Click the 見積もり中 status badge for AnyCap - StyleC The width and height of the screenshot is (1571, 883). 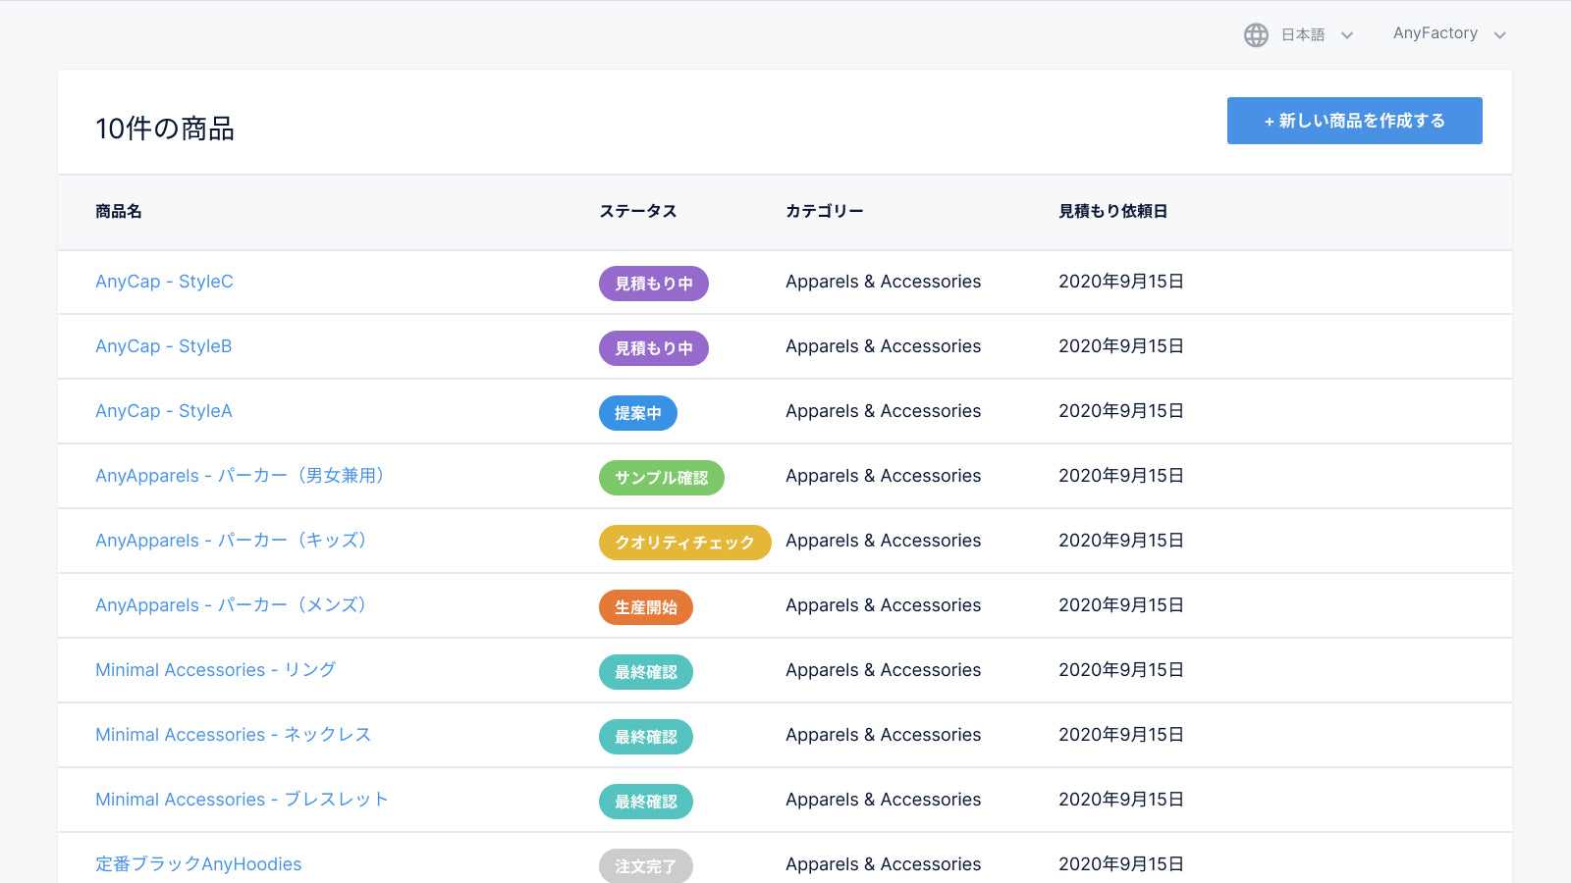coord(653,283)
